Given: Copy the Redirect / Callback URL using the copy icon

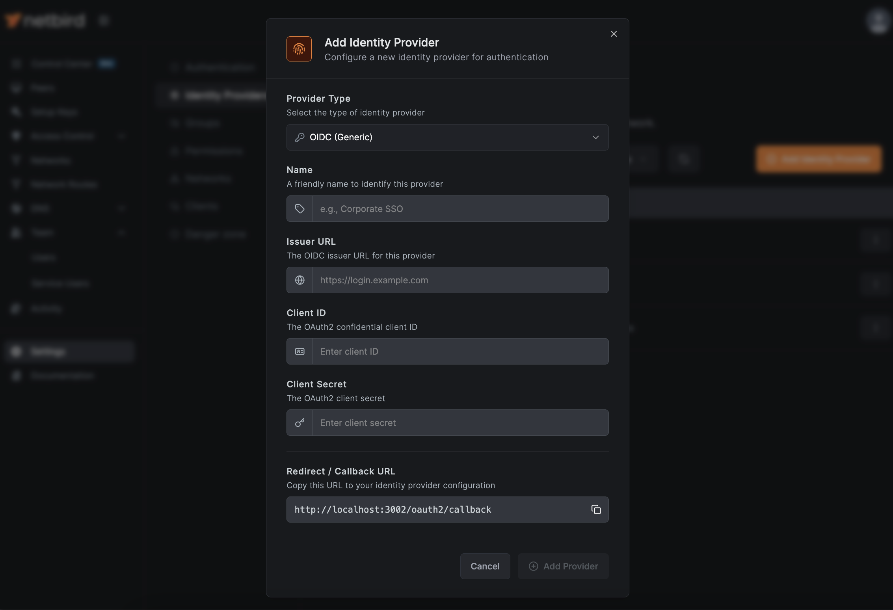Looking at the screenshot, I should pyautogui.click(x=595, y=510).
